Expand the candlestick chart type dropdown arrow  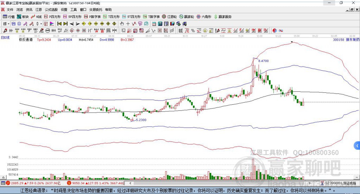coord(41,24)
